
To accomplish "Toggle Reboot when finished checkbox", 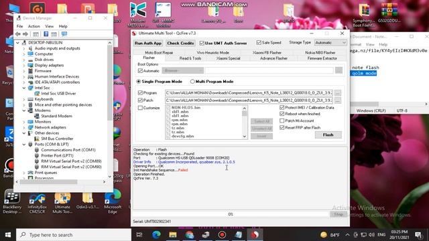I will coord(282,114).
